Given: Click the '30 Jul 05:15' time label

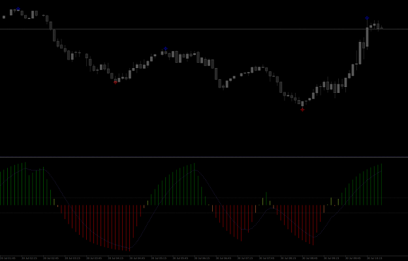Looking at the screenshot, I should [159, 258].
